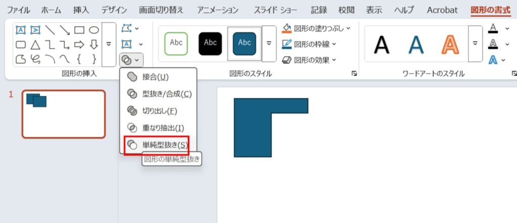Image resolution: width=517 pixels, height=223 pixels.
Task: Select the vertical text box shape
Action: 35,30
